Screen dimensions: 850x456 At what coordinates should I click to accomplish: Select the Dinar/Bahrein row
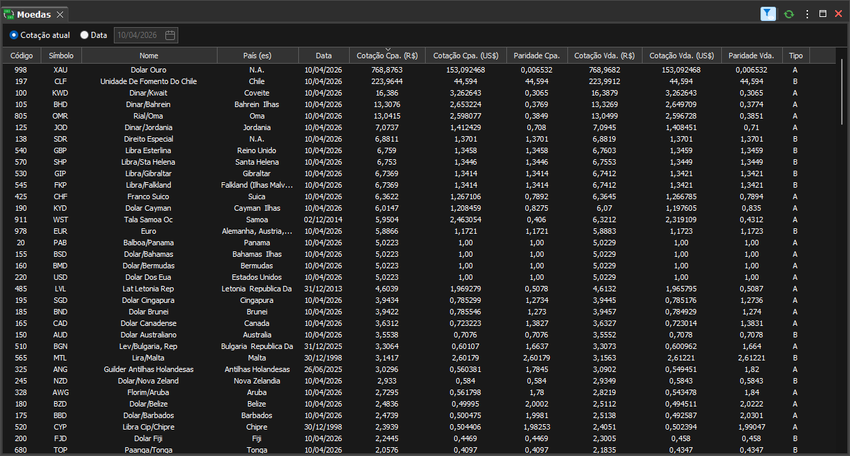[x=419, y=104]
